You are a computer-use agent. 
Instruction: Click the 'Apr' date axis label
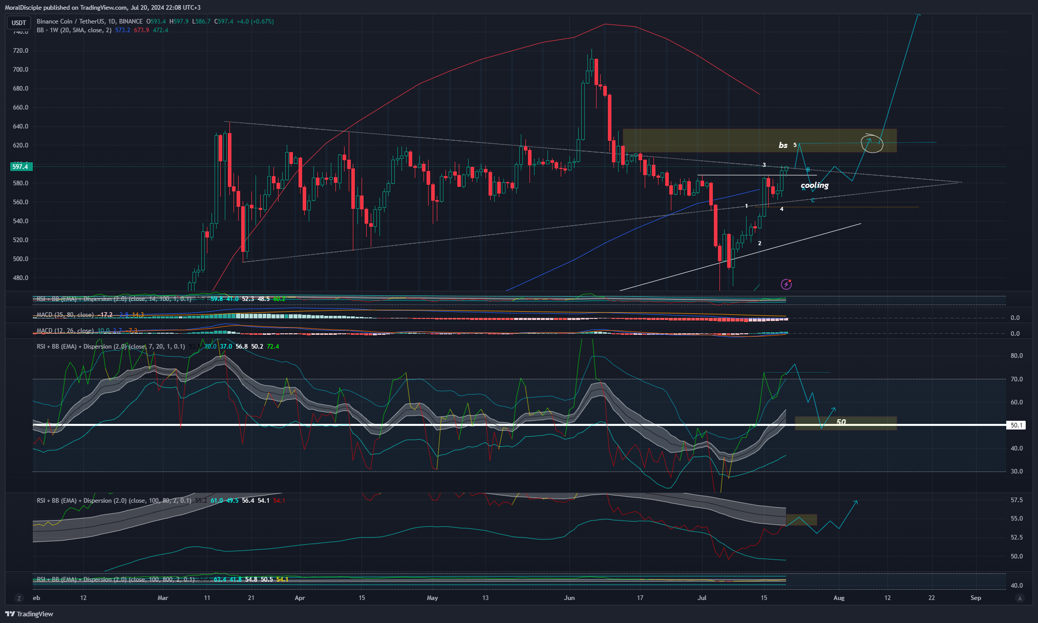pos(300,598)
